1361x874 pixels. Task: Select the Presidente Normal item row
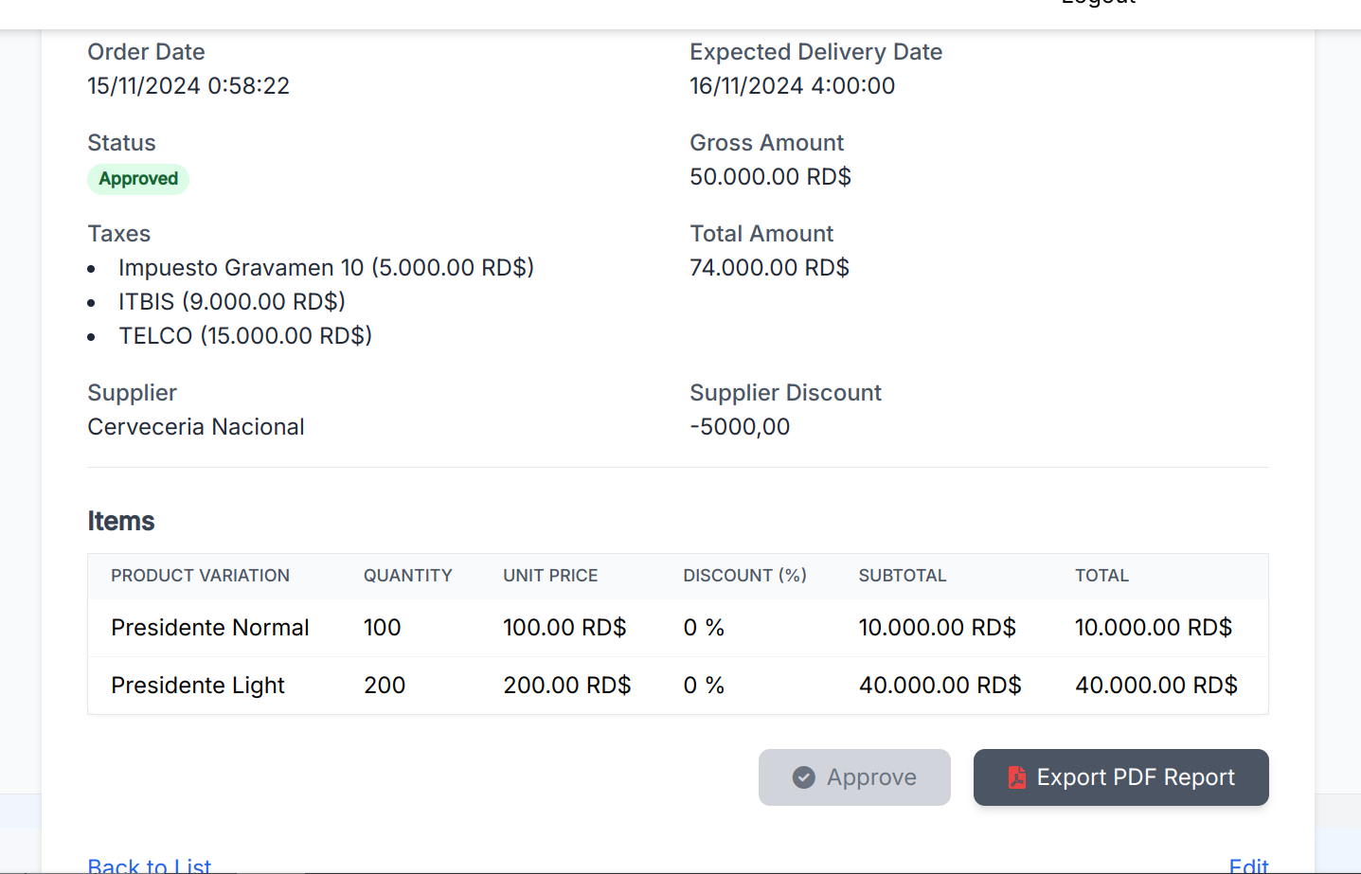[209, 628]
